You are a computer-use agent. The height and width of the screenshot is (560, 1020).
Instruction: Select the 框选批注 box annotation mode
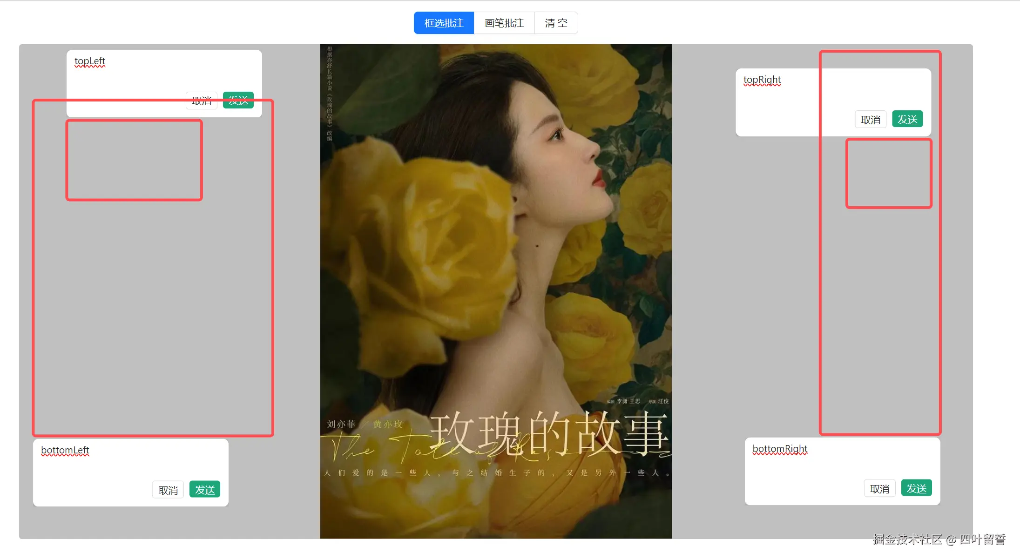444,23
